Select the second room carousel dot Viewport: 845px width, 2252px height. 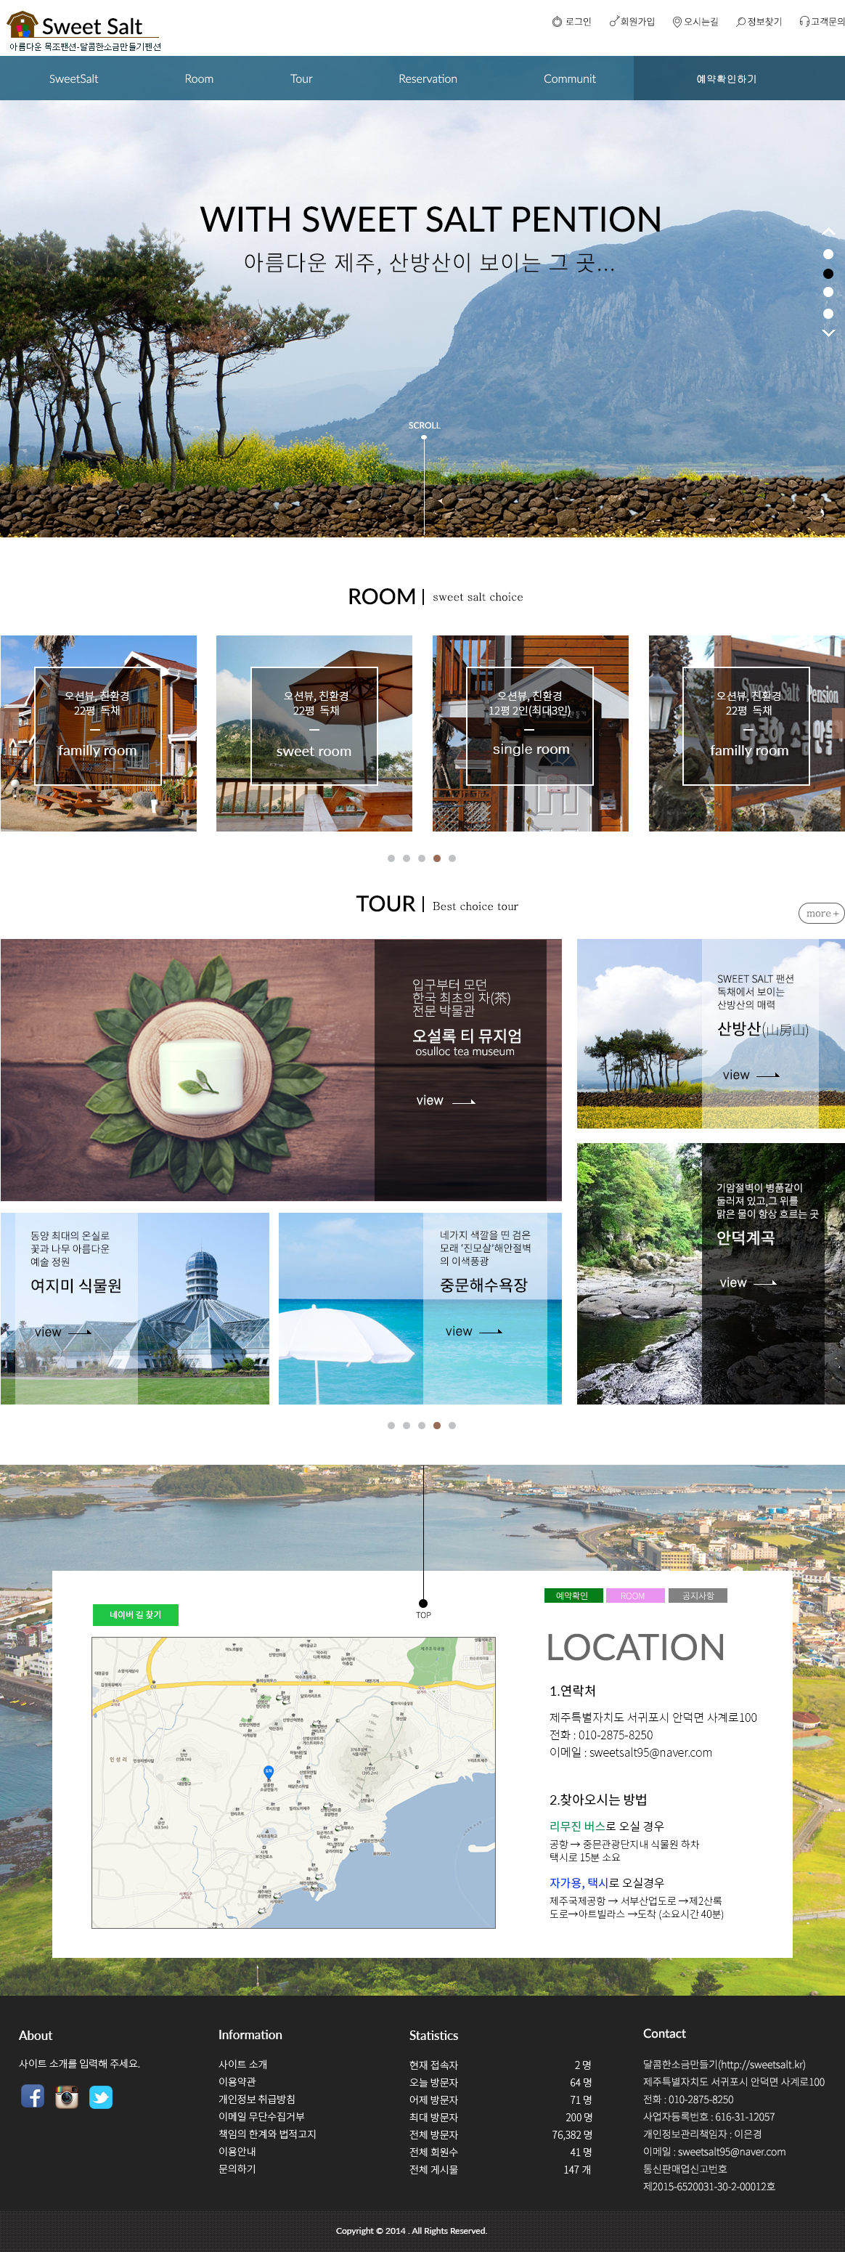point(407,858)
